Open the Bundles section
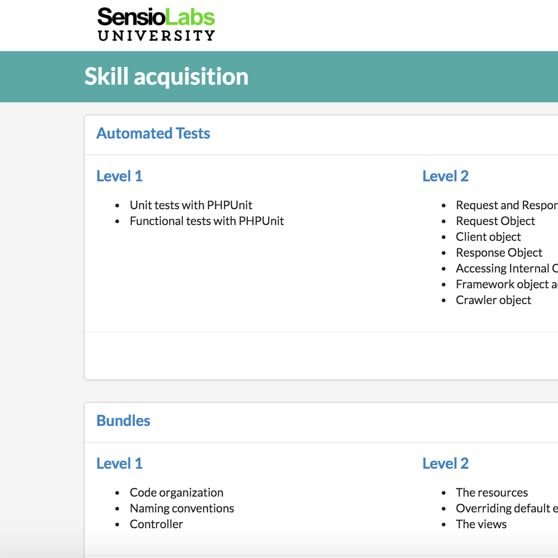Image resolution: width=558 pixels, height=558 pixels. tap(123, 421)
